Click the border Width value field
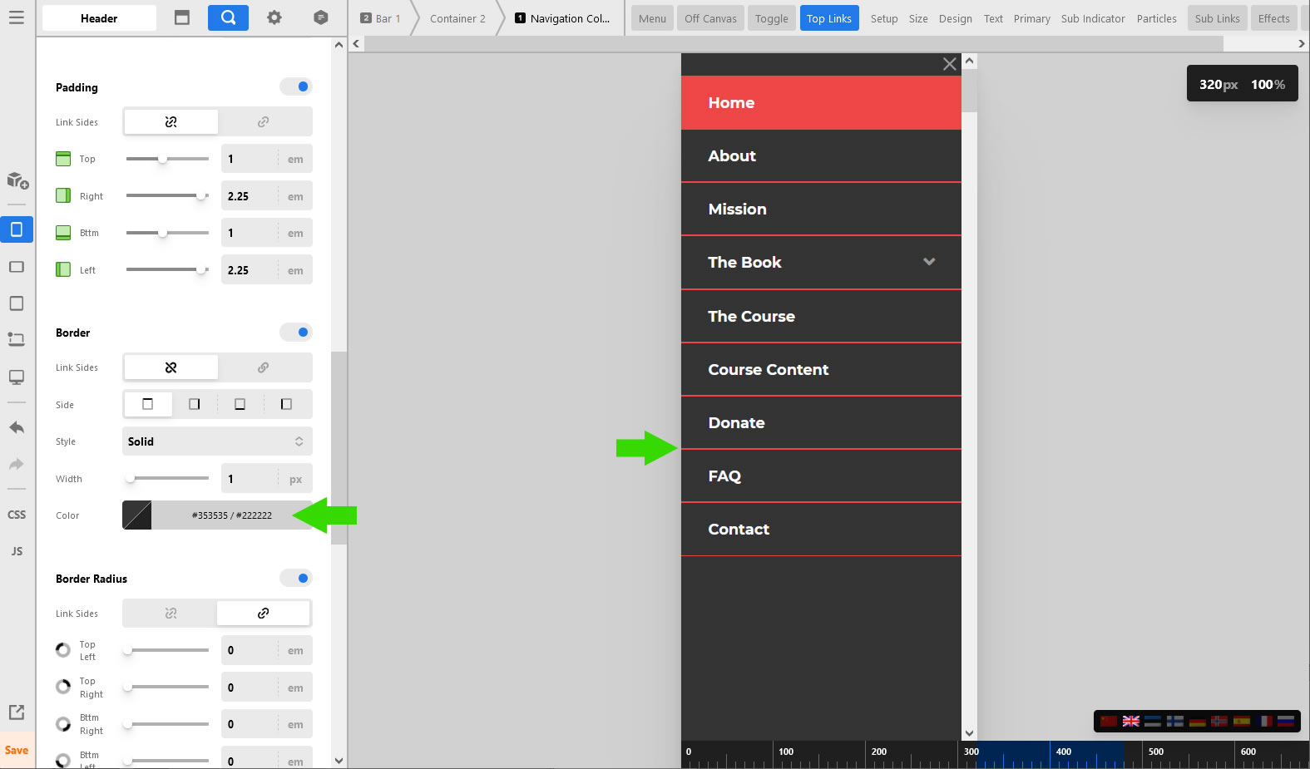1310x769 pixels. pos(250,479)
